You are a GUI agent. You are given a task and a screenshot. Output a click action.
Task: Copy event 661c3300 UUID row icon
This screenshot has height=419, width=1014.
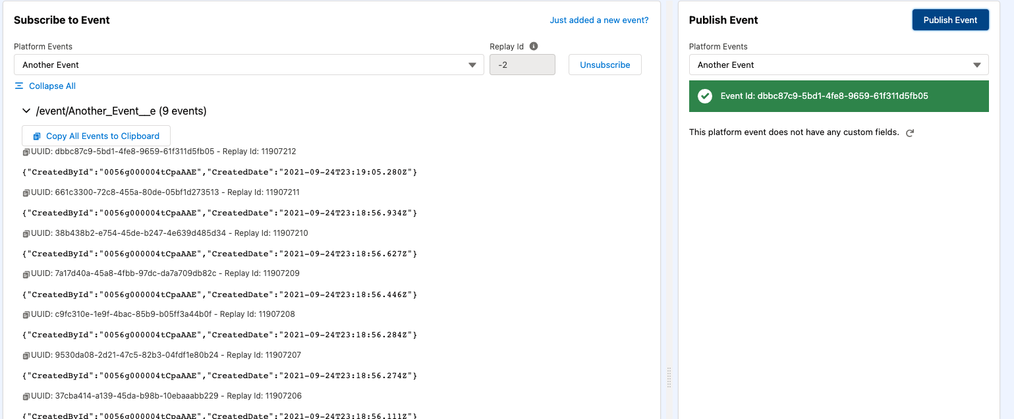[x=26, y=193]
